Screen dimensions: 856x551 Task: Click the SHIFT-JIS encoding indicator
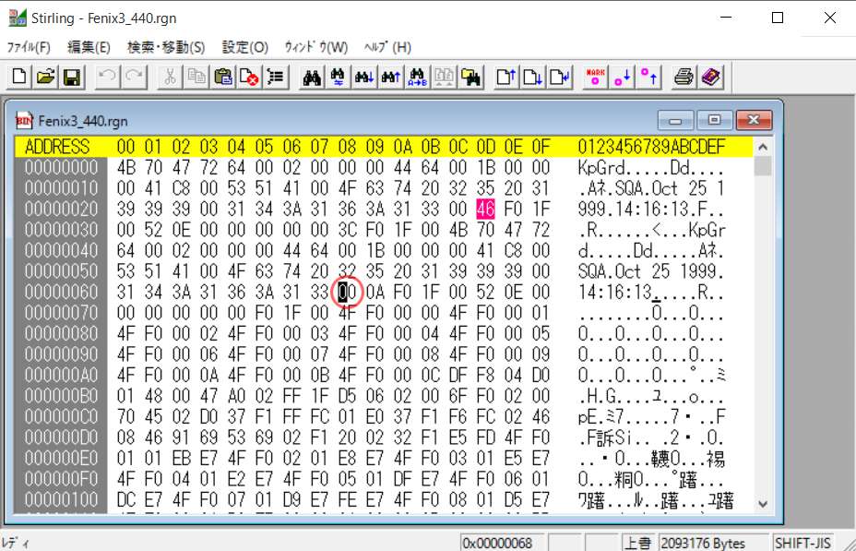click(802, 543)
